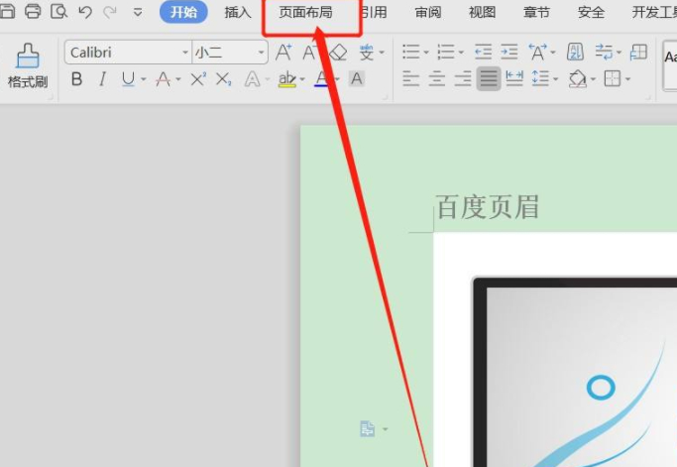Viewport: 677px width, 467px height.
Task: Increase paragraph indent
Action: pos(509,52)
